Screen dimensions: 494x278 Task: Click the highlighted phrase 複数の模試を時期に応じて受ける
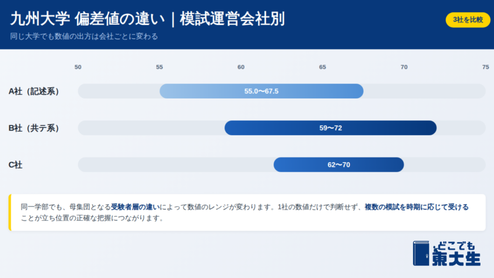pyautogui.click(x=416, y=207)
